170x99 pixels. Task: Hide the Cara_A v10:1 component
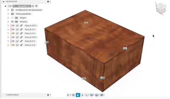click(x=13, y=26)
